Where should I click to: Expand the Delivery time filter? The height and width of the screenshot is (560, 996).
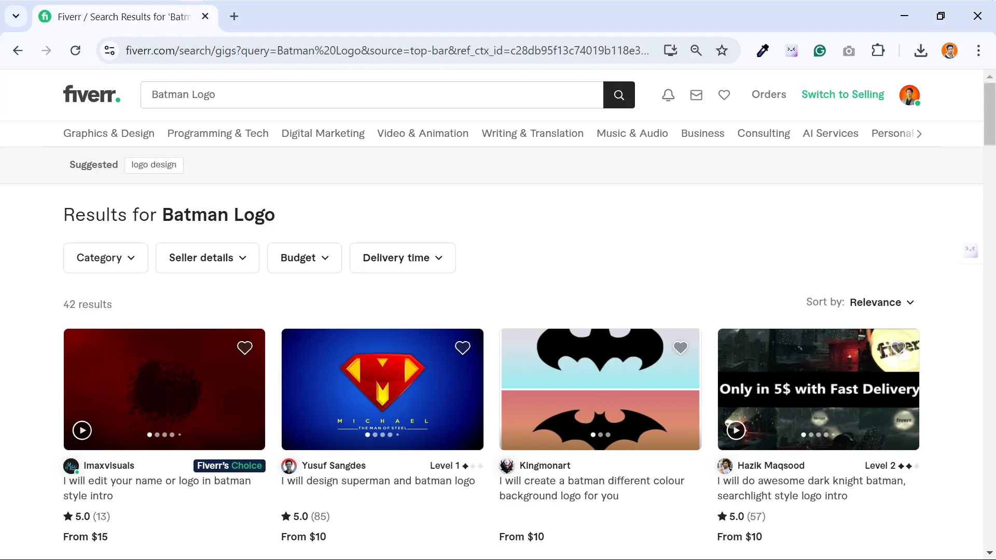coord(403,258)
